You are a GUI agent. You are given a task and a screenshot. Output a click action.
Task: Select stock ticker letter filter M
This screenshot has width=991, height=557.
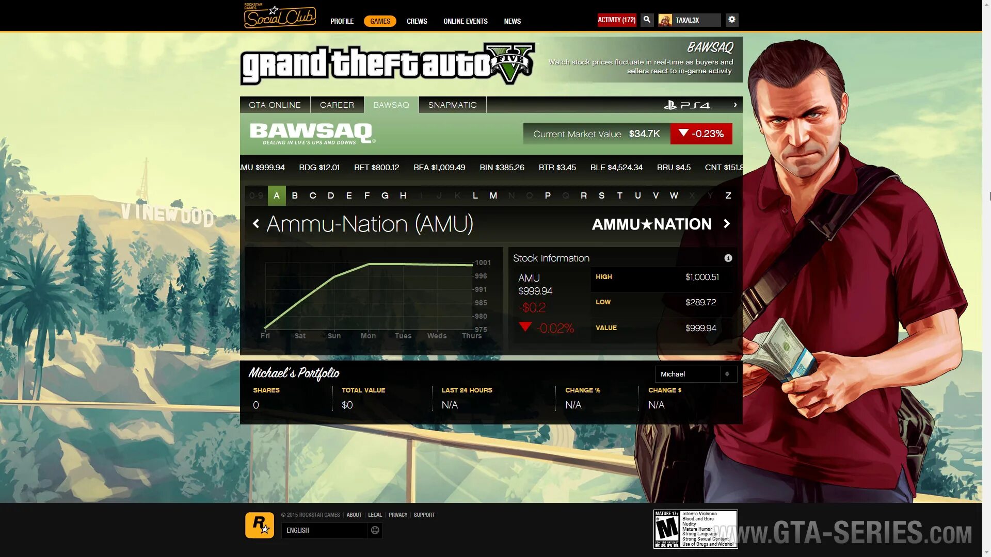[493, 195]
